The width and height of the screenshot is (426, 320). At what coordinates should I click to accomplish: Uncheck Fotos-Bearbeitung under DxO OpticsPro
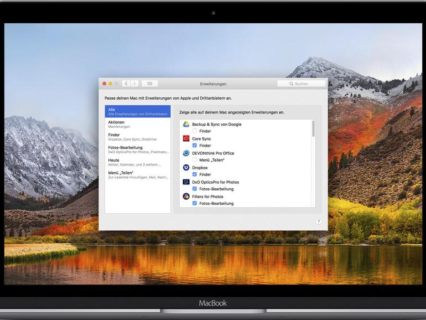point(195,189)
